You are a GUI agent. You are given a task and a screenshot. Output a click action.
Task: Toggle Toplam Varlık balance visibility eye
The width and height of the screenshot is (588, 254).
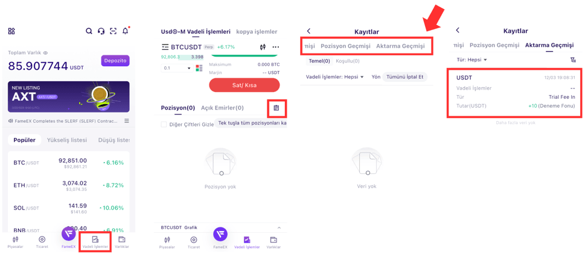point(45,53)
